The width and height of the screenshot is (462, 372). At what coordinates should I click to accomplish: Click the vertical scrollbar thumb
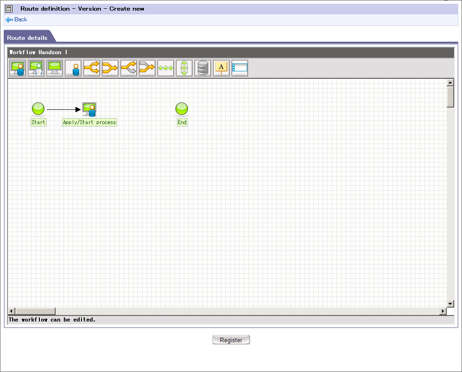(450, 97)
